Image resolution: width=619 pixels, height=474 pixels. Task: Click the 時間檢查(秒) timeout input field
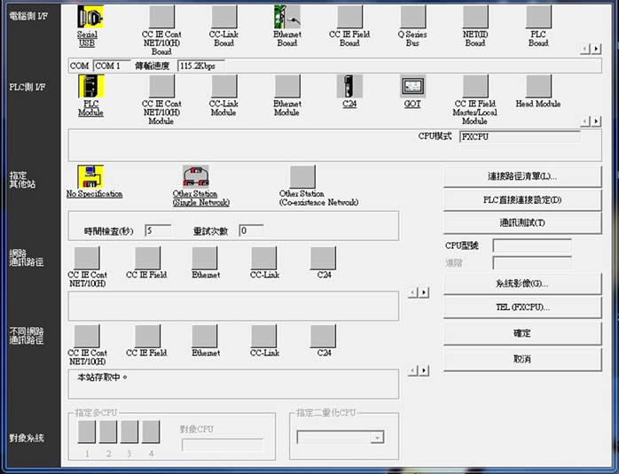coord(158,230)
